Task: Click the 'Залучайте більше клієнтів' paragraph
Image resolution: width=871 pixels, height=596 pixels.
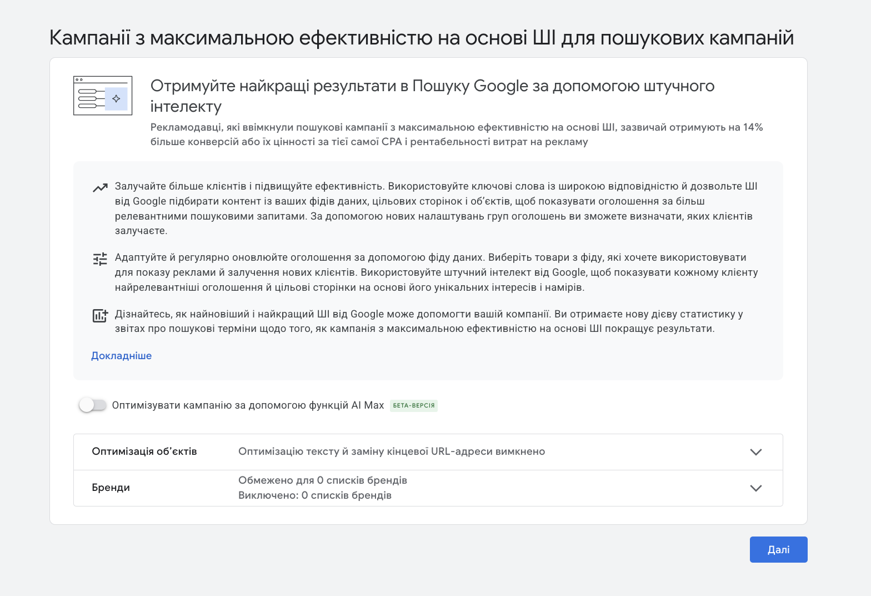Action: pyautogui.click(x=436, y=208)
